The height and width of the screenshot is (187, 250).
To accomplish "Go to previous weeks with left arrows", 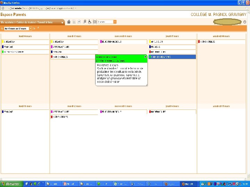I will coord(2,28).
